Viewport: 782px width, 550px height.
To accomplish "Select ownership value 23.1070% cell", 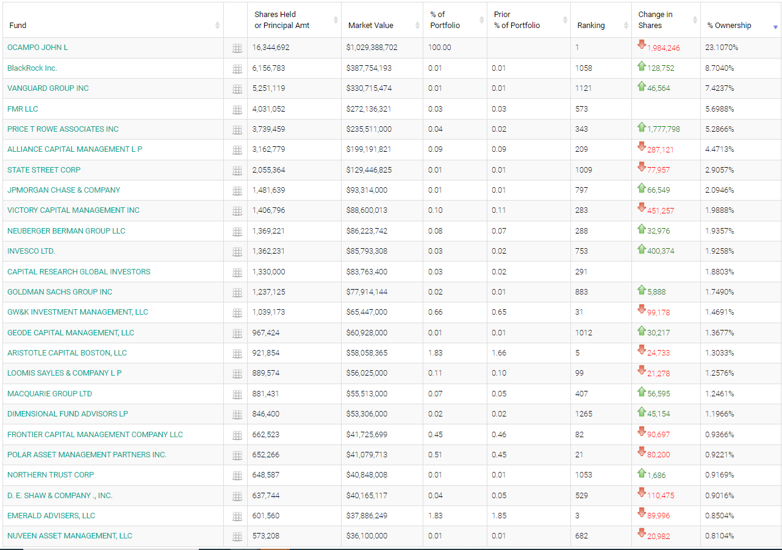I will pos(741,48).
